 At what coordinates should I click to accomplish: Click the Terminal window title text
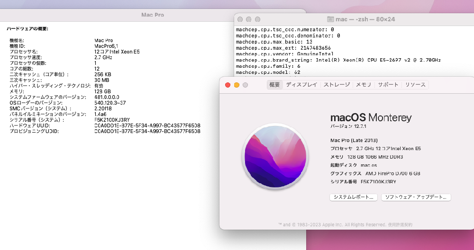coord(365,19)
